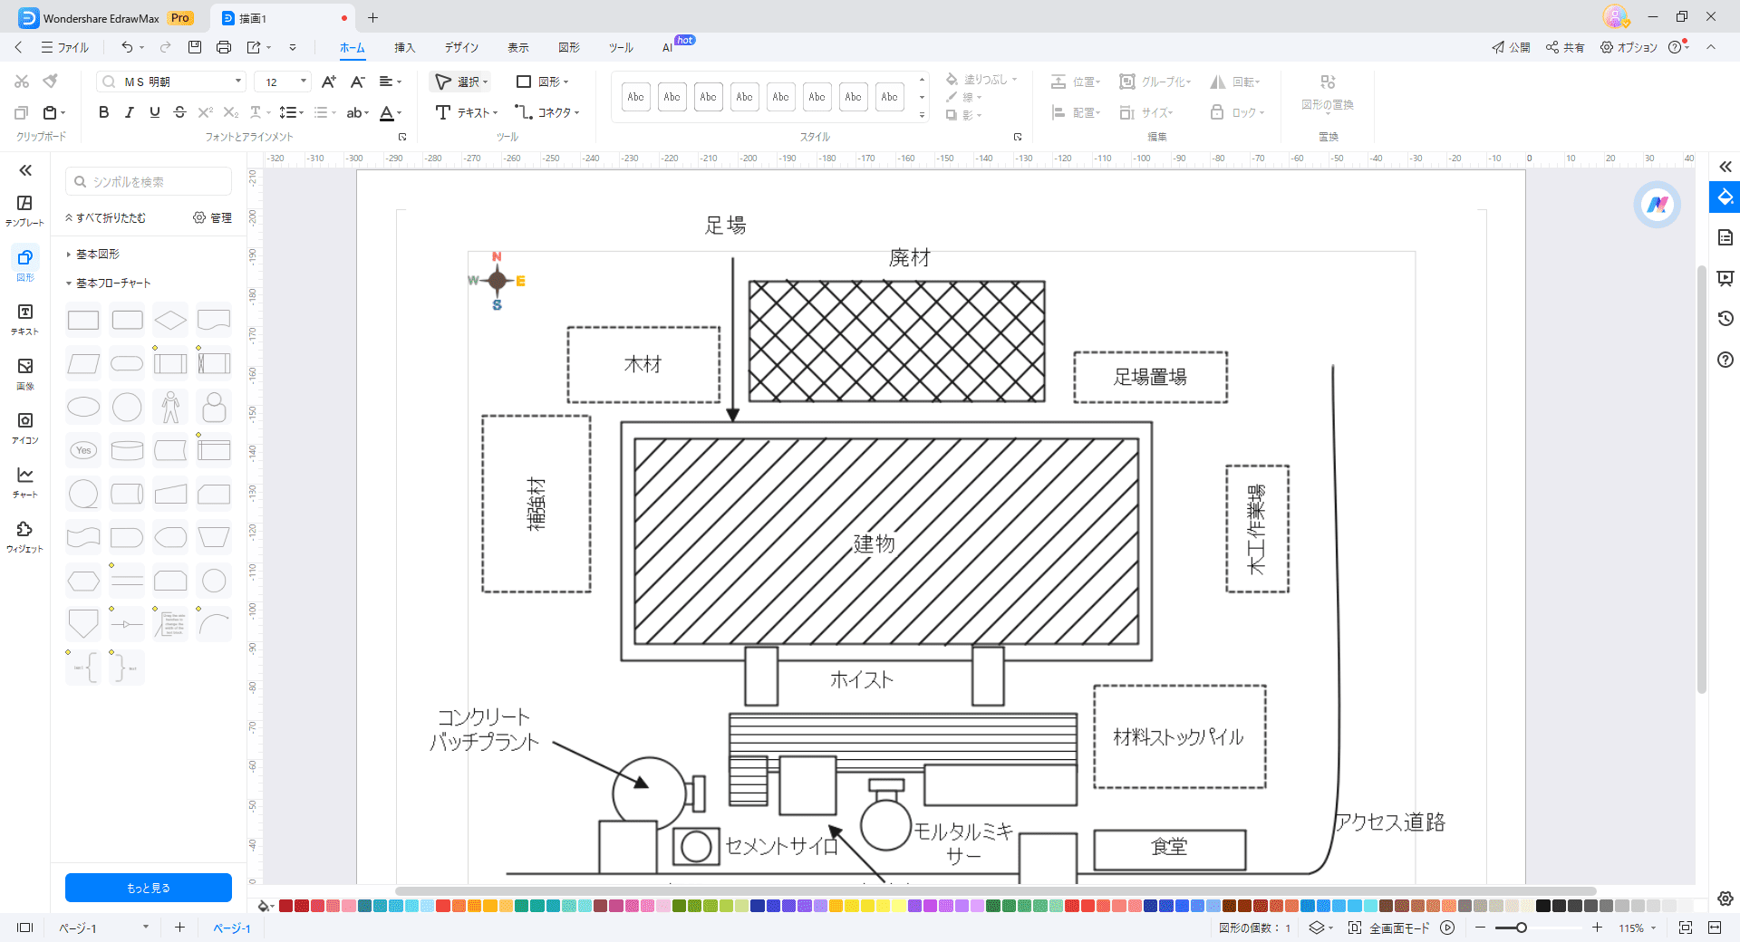Switch to the デザイン ribbon tab

(461, 47)
